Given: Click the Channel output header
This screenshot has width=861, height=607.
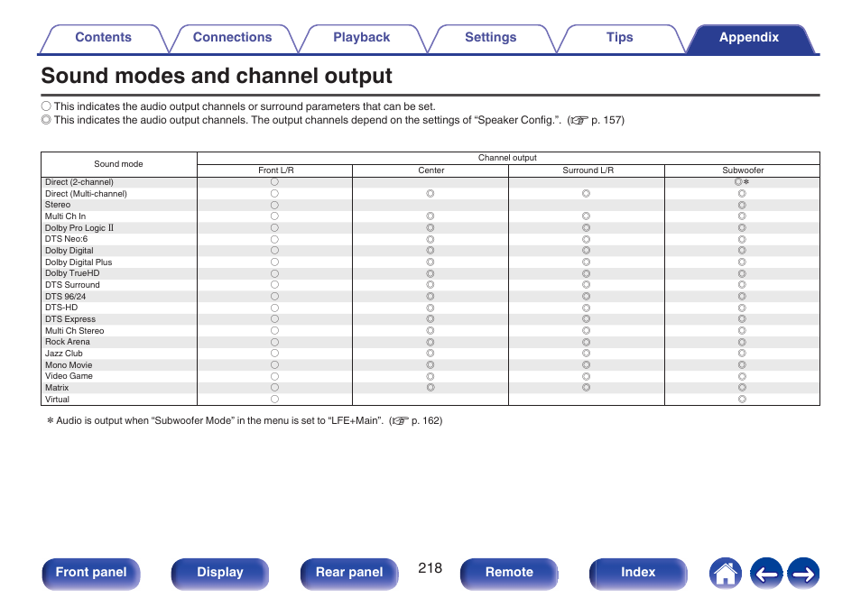Looking at the screenshot, I should (507, 158).
